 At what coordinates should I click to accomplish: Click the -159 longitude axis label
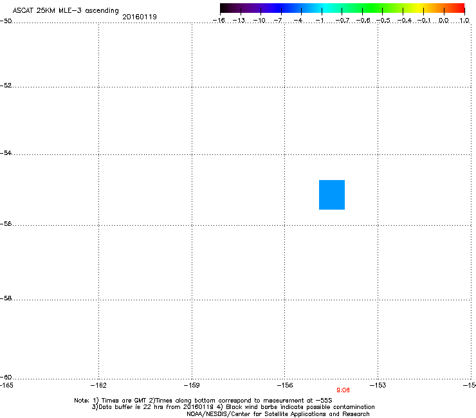pos(192,385)
